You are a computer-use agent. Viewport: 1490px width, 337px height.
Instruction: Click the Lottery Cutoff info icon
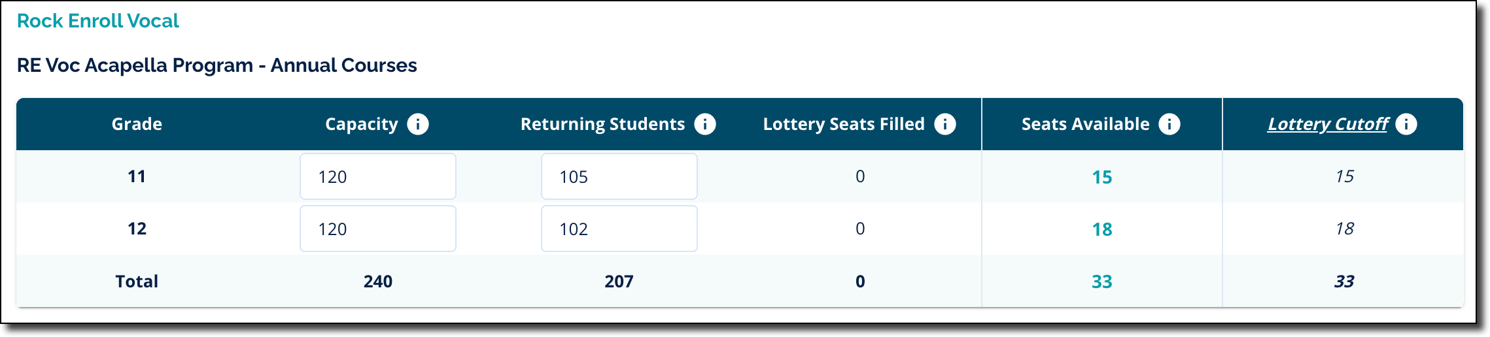tap(1406, 124)
